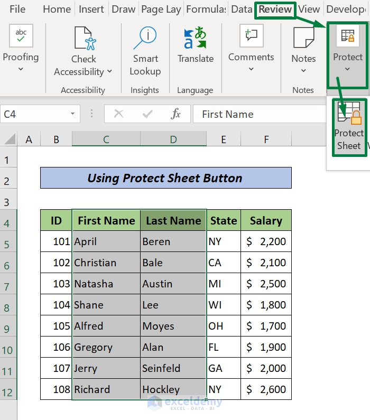Expand the Notes dropdown chevron
This screenshot has width=370, height=420.
point(303,71)
